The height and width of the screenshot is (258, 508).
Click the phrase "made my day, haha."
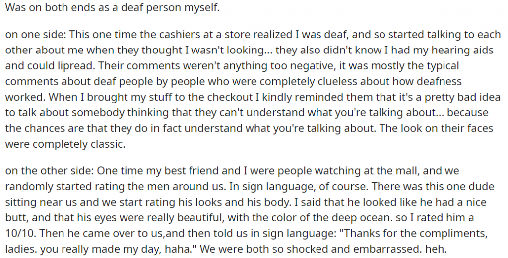[x=152, y=249]
